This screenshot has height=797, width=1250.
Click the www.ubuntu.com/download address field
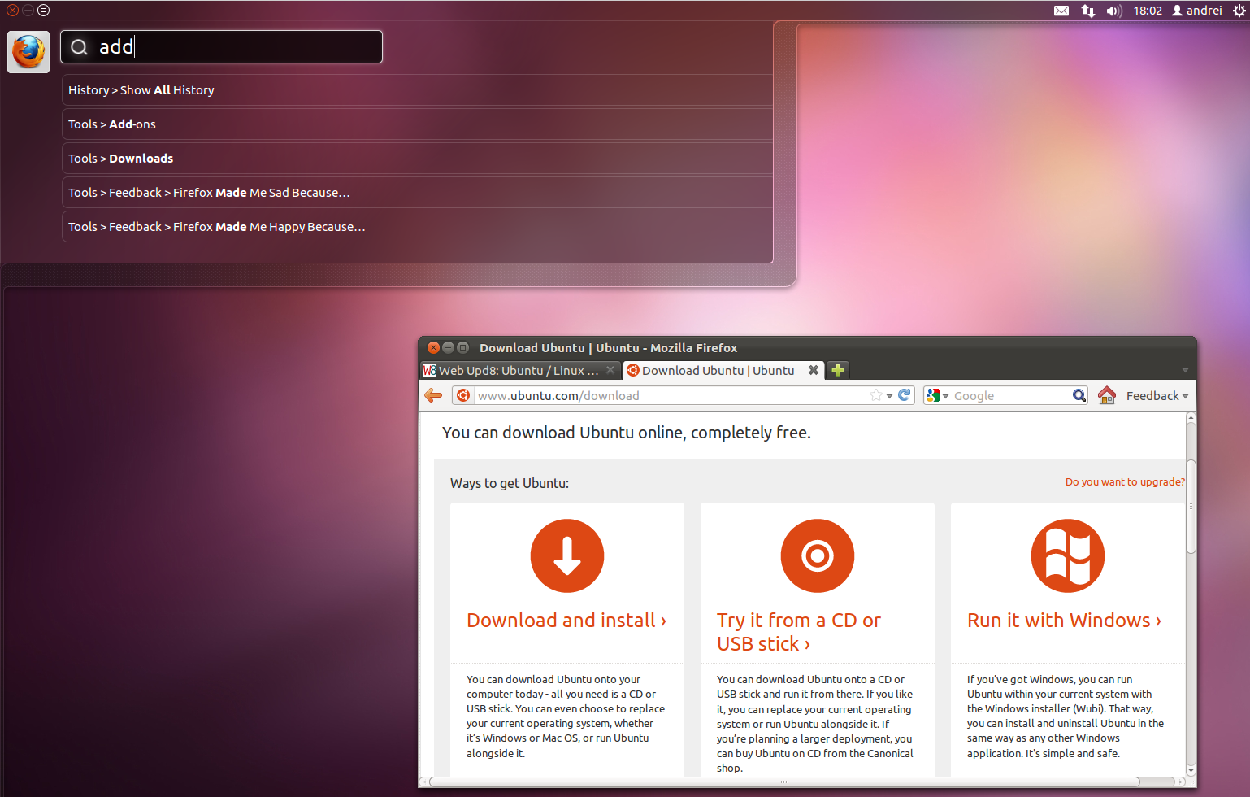click(x=671, y=396)
